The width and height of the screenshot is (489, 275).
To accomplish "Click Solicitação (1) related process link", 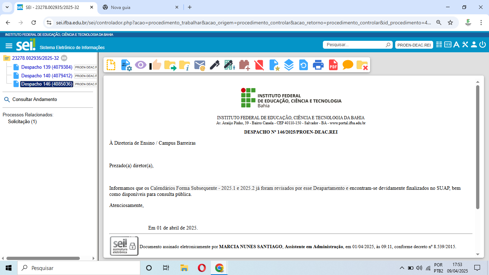I will [x=22, y=122].
